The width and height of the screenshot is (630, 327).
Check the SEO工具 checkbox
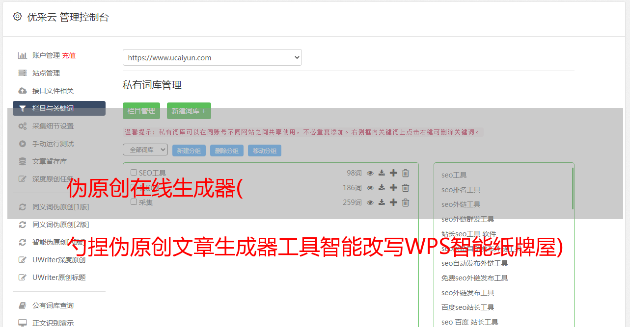(134, 173)
